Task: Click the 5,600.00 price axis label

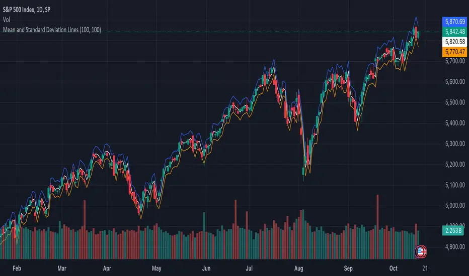Action: pos(455,82)
